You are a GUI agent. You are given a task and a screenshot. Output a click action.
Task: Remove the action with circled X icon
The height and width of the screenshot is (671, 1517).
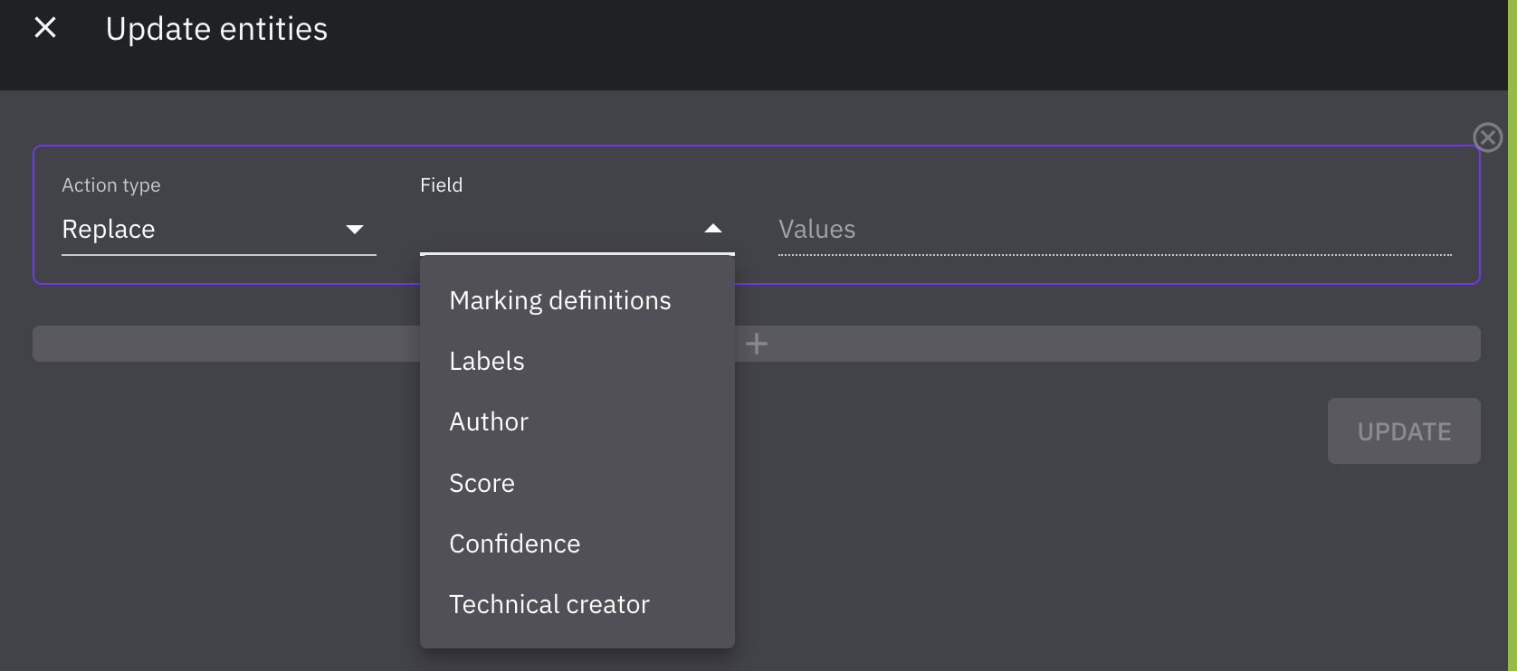point(1487,137)
